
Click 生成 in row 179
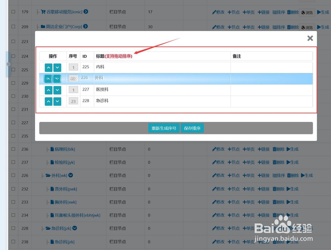323,12
